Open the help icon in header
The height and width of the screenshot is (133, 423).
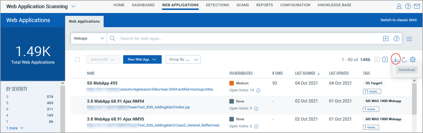(408, 6)
